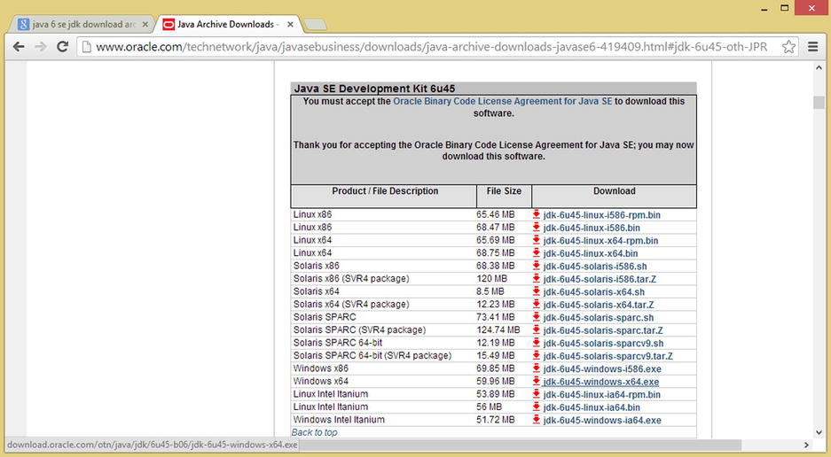
Task: Download jdk-6u45-windows-i586.exe
Action: coord(602,369)
